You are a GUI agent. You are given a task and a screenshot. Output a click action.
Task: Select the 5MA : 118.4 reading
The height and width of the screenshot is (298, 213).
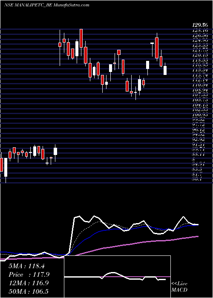point(26,266)
